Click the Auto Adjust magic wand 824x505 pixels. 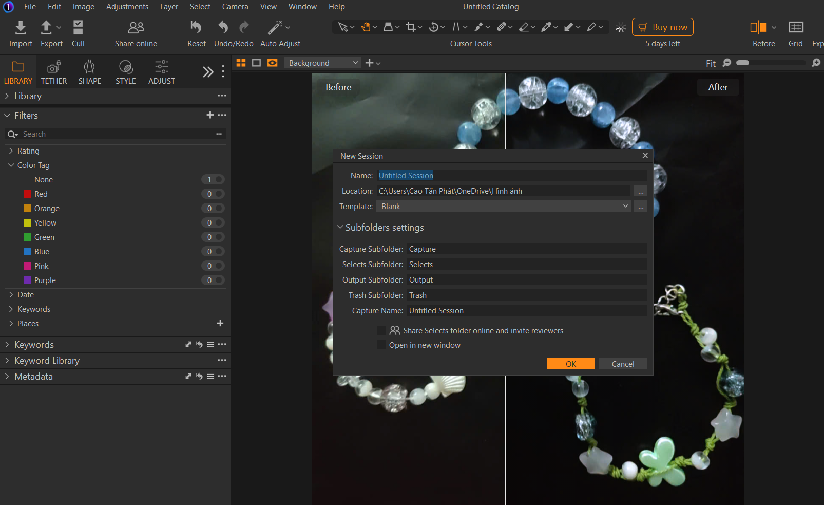(275, 28)
